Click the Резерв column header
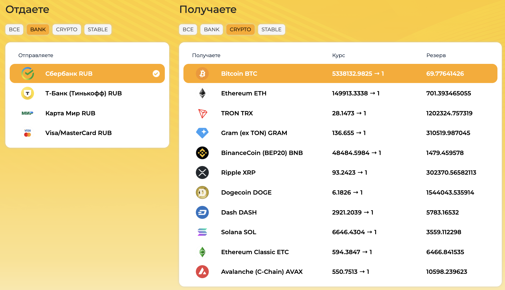Viewport: 505px width, 290px height. (436, 55)
